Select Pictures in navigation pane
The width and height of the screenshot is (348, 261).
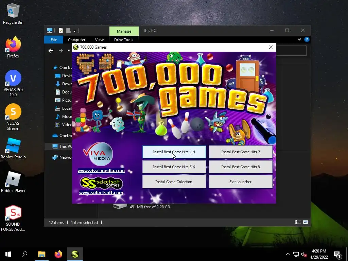tap(63, 100)
